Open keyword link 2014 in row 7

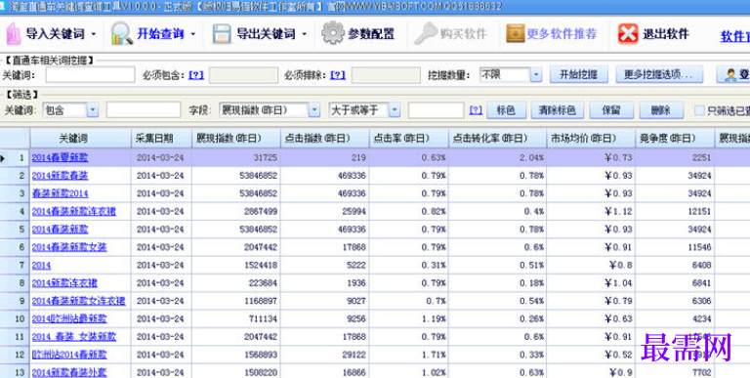41,265
